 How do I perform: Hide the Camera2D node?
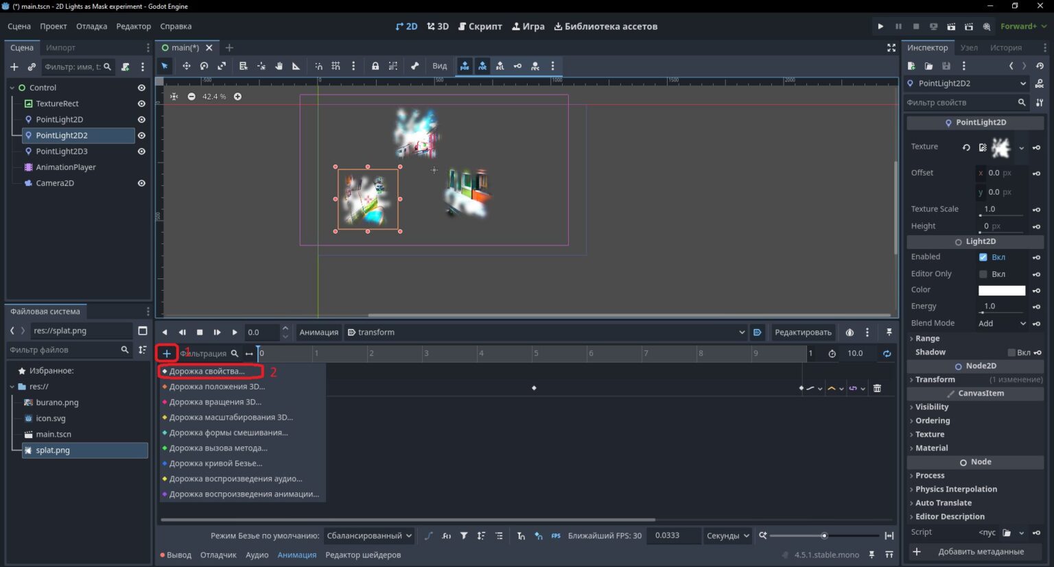pyautogui.click(x=141, y=183)
